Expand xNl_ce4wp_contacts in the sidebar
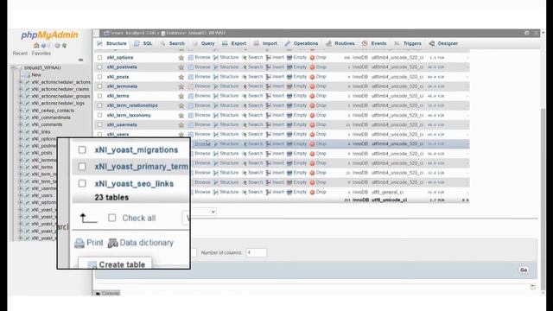 21,111
